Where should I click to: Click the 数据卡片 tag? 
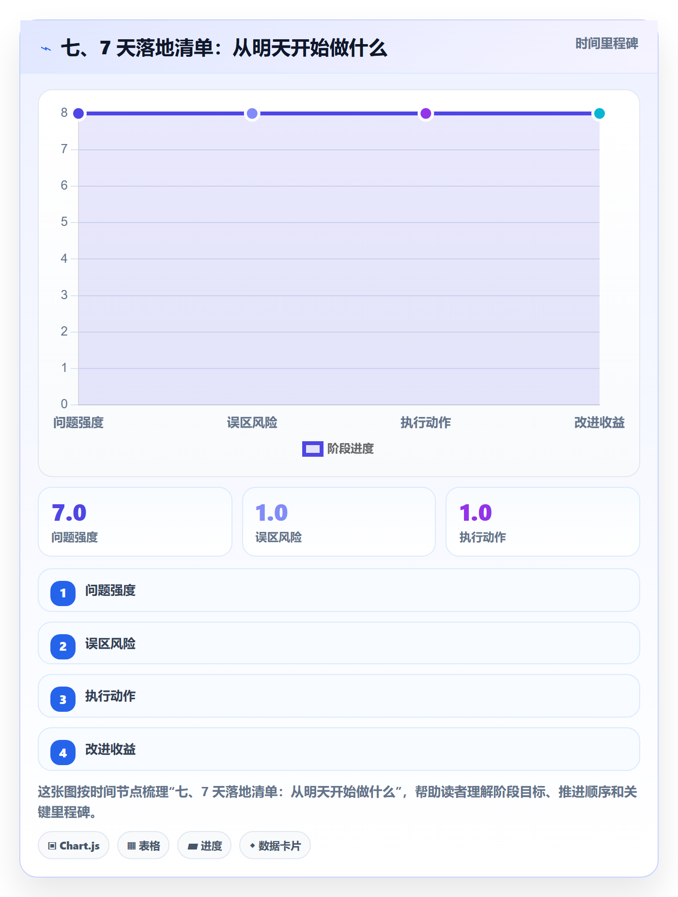(275, 846)
